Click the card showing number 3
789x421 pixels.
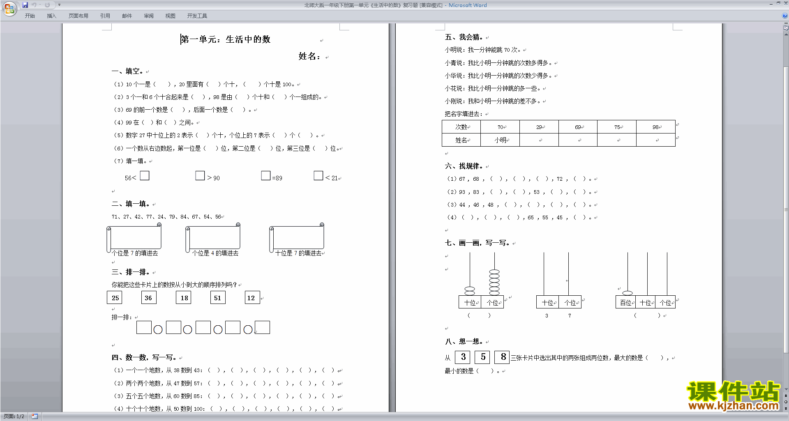coord(463,357)
